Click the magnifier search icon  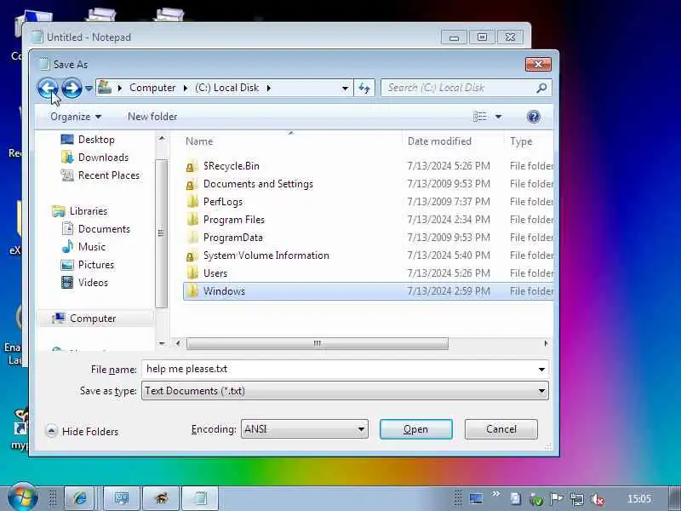coord(541,89)
